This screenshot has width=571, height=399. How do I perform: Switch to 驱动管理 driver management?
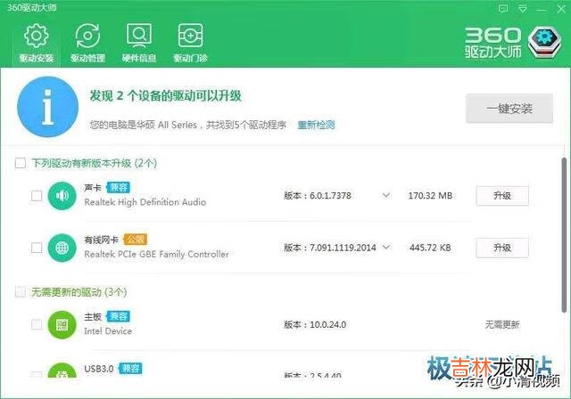[87, 43]
